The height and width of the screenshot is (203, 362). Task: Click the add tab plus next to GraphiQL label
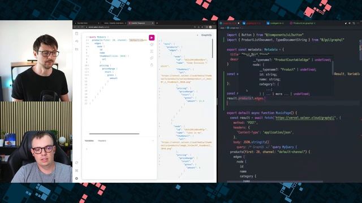(x=197, y=35)
